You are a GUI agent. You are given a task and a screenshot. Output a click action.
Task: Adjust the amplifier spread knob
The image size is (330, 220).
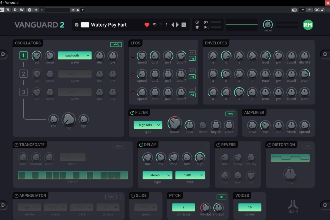tap(304, 125)
